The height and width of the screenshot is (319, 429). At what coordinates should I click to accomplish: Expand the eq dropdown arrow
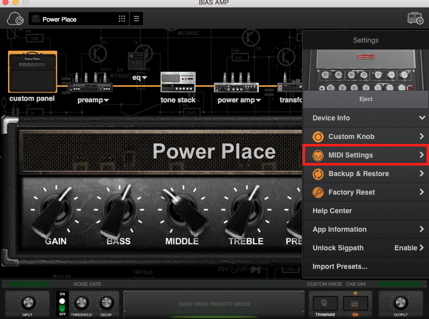tap(145, 78)
